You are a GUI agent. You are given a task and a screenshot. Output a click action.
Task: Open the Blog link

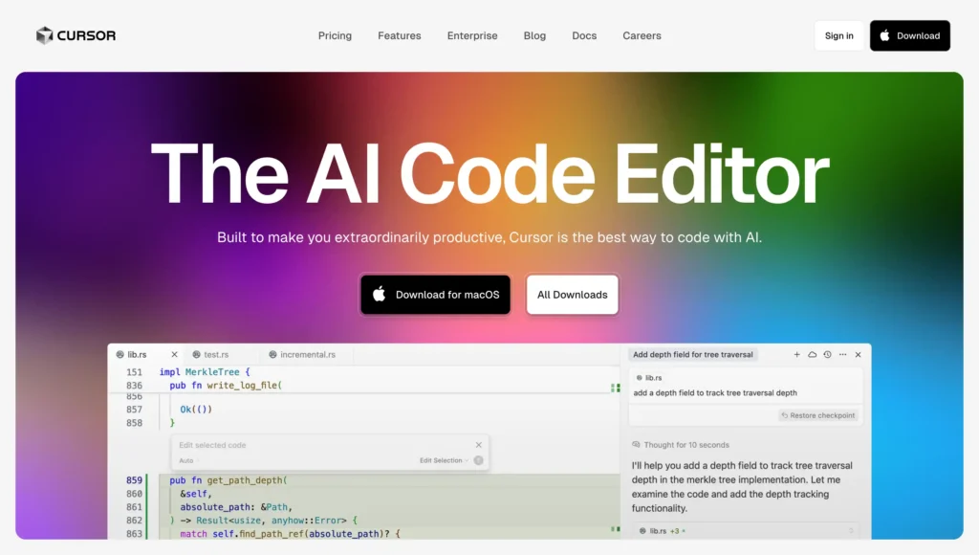coord(534,35)
